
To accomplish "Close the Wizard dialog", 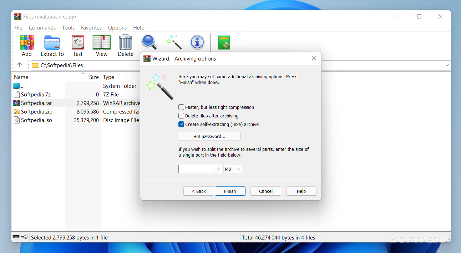I will tap(314, 58).
